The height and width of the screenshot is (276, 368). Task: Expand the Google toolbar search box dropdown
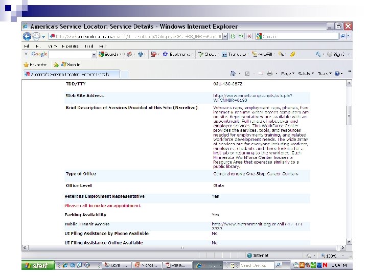pyautogui.click(x=94, y=55)
